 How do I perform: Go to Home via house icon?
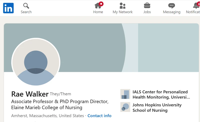[98, 5]
